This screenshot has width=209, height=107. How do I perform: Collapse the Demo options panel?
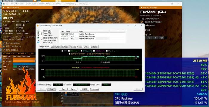pos(141,7)
